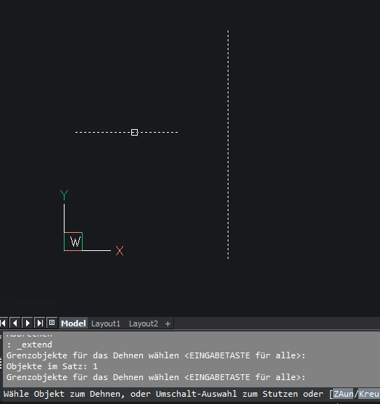Screen dimensions: 380x404
Task: Add a new layout with the plus button
Action: tap(168, 324)
